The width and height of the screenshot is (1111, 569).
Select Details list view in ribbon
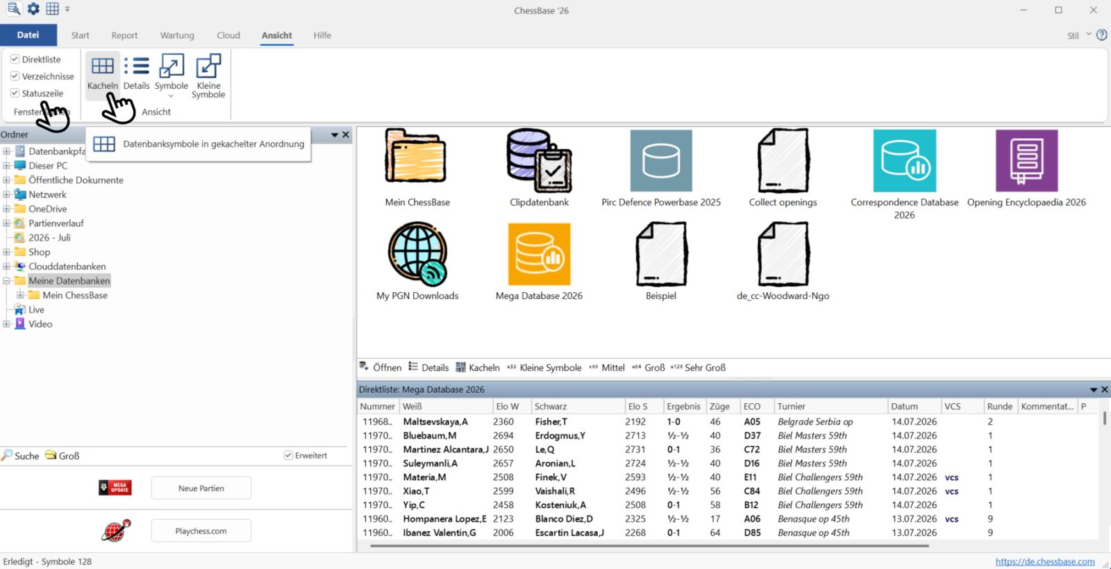coord(136,73)
